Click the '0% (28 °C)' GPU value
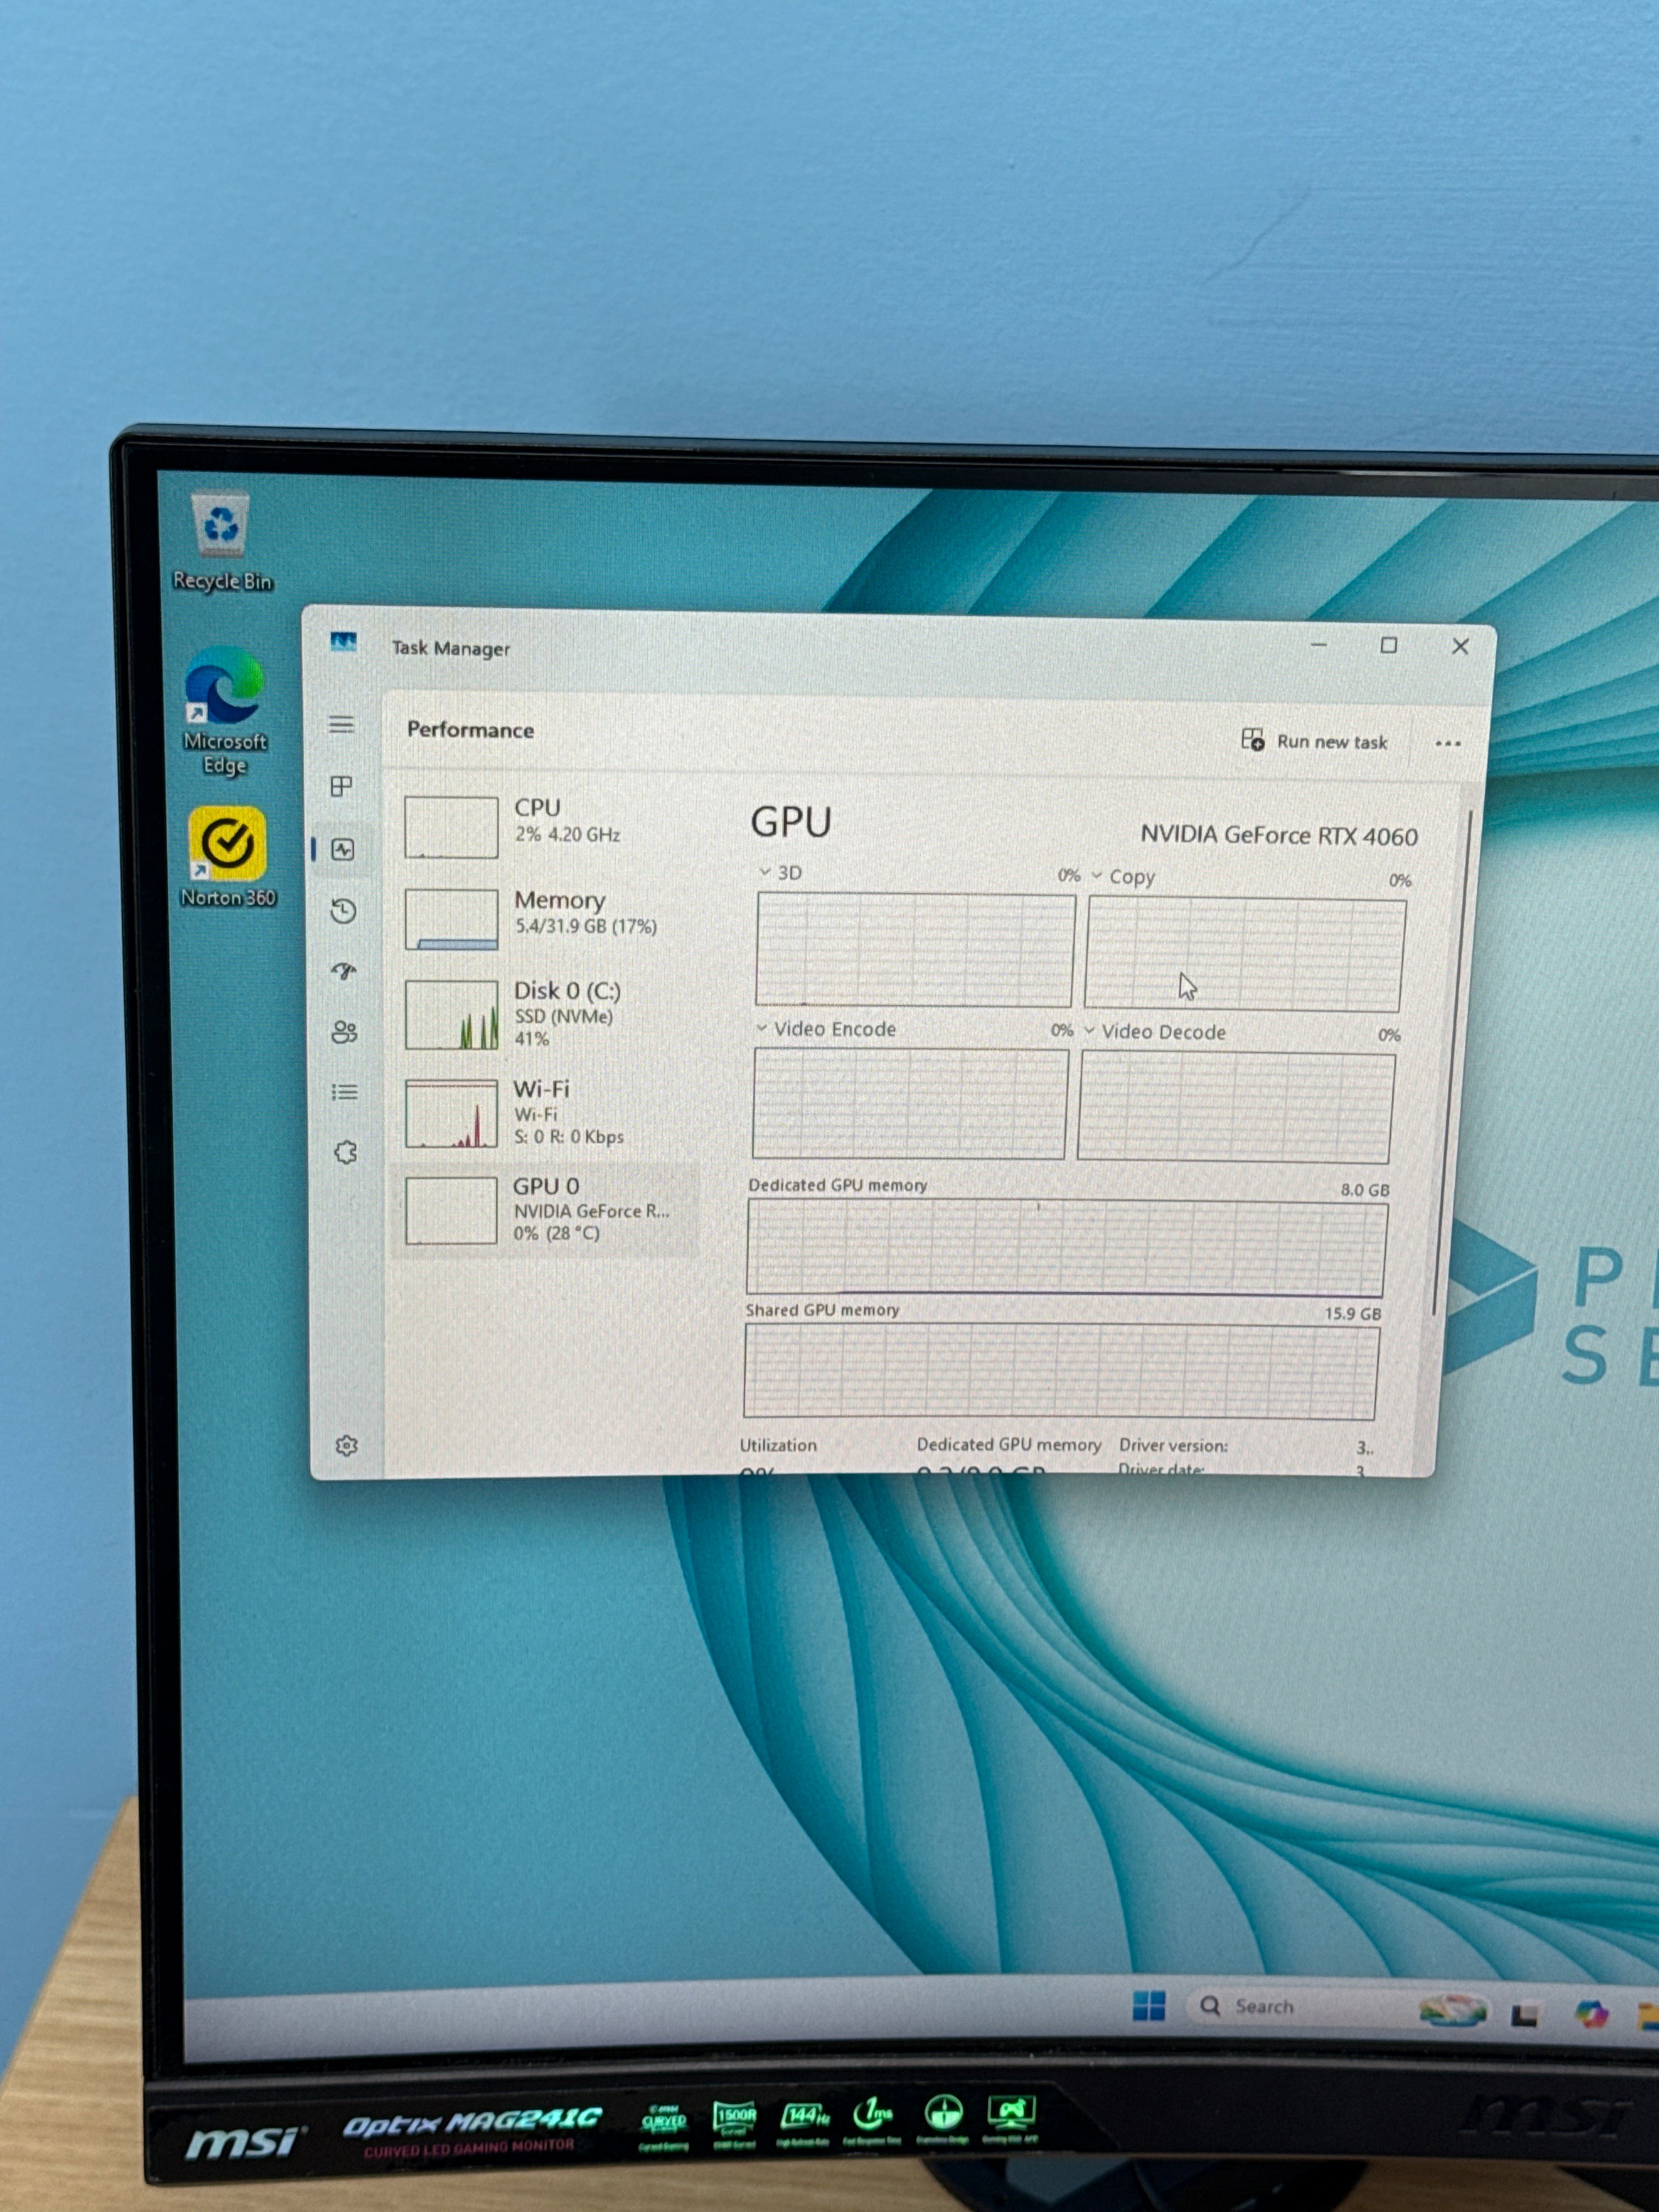1659x2212 pixels. (556, 1233)
